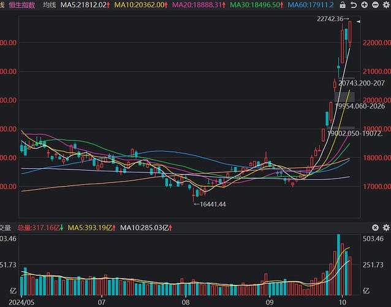Click the undo/back arrow icon
Screen dimensions: 391x307
point(354,5)
